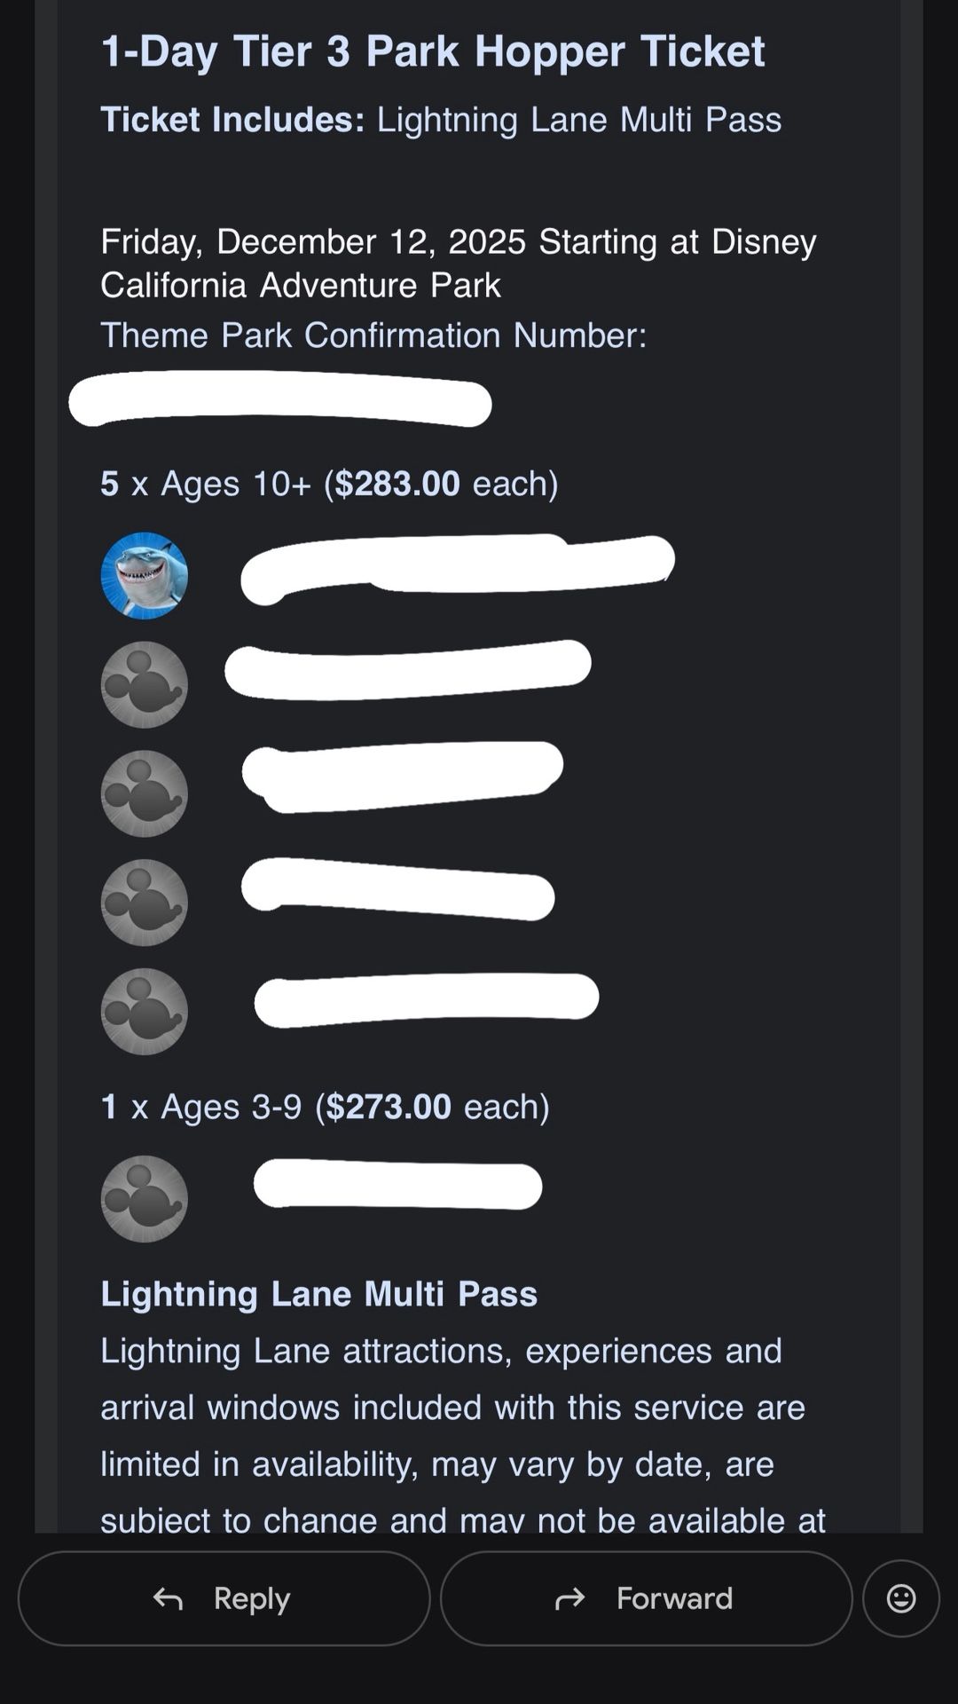This screenshot has height=1704, width=958.
Task: Tap the second gray Mickey avatar under Ages 10+
Action: click(x=144, y=793)
